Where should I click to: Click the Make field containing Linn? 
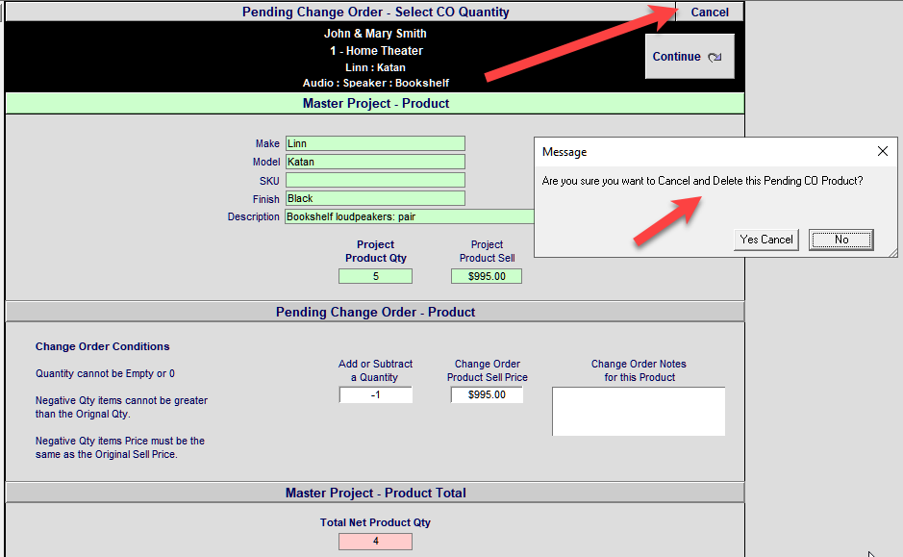375,143
